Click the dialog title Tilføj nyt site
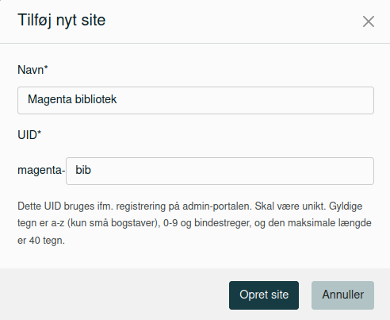This screenshot has width=390, height=320. 62,20
